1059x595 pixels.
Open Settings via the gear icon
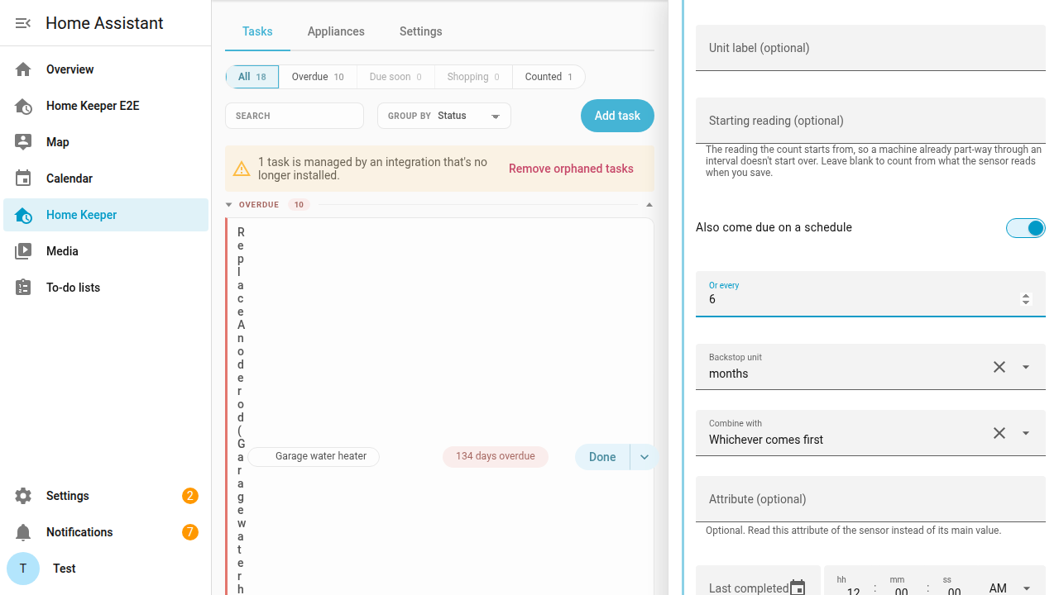point(23,496)
